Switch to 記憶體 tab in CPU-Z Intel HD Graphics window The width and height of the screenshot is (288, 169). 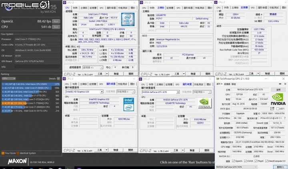coord(92,84)
